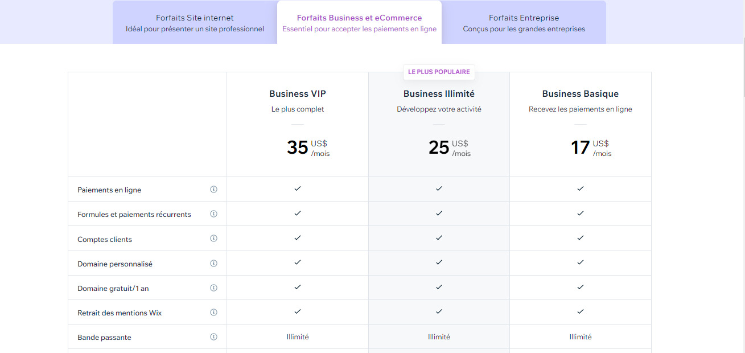Screen dimensions: 745x353
Task: Click the Le Plus Populaire badge
Action: pos(439,72)
